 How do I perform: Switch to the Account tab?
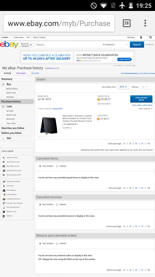(35, 73)
